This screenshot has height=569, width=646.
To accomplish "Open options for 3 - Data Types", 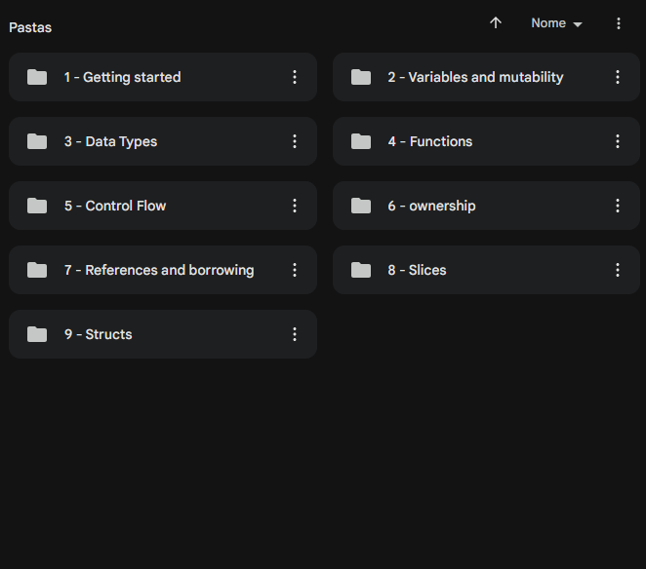I will (295, 141).
